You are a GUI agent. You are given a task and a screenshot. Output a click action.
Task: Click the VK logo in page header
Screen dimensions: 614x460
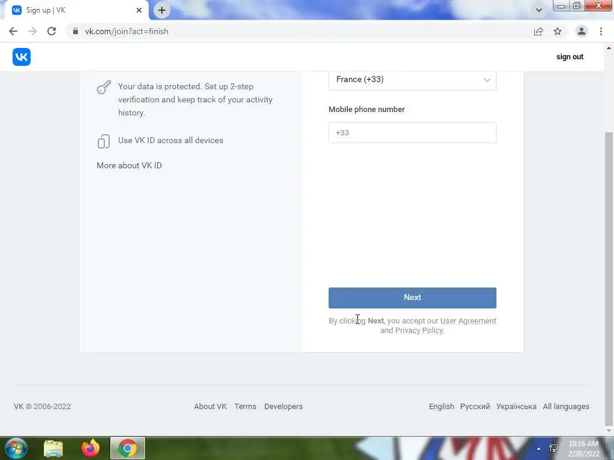22,57
